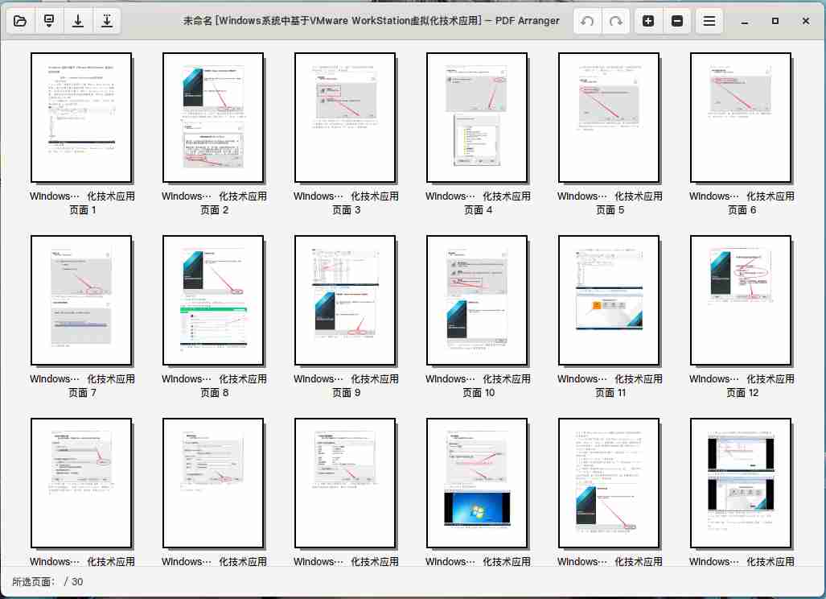
Task: Select page 12 thumbnail
Action: 742,299
